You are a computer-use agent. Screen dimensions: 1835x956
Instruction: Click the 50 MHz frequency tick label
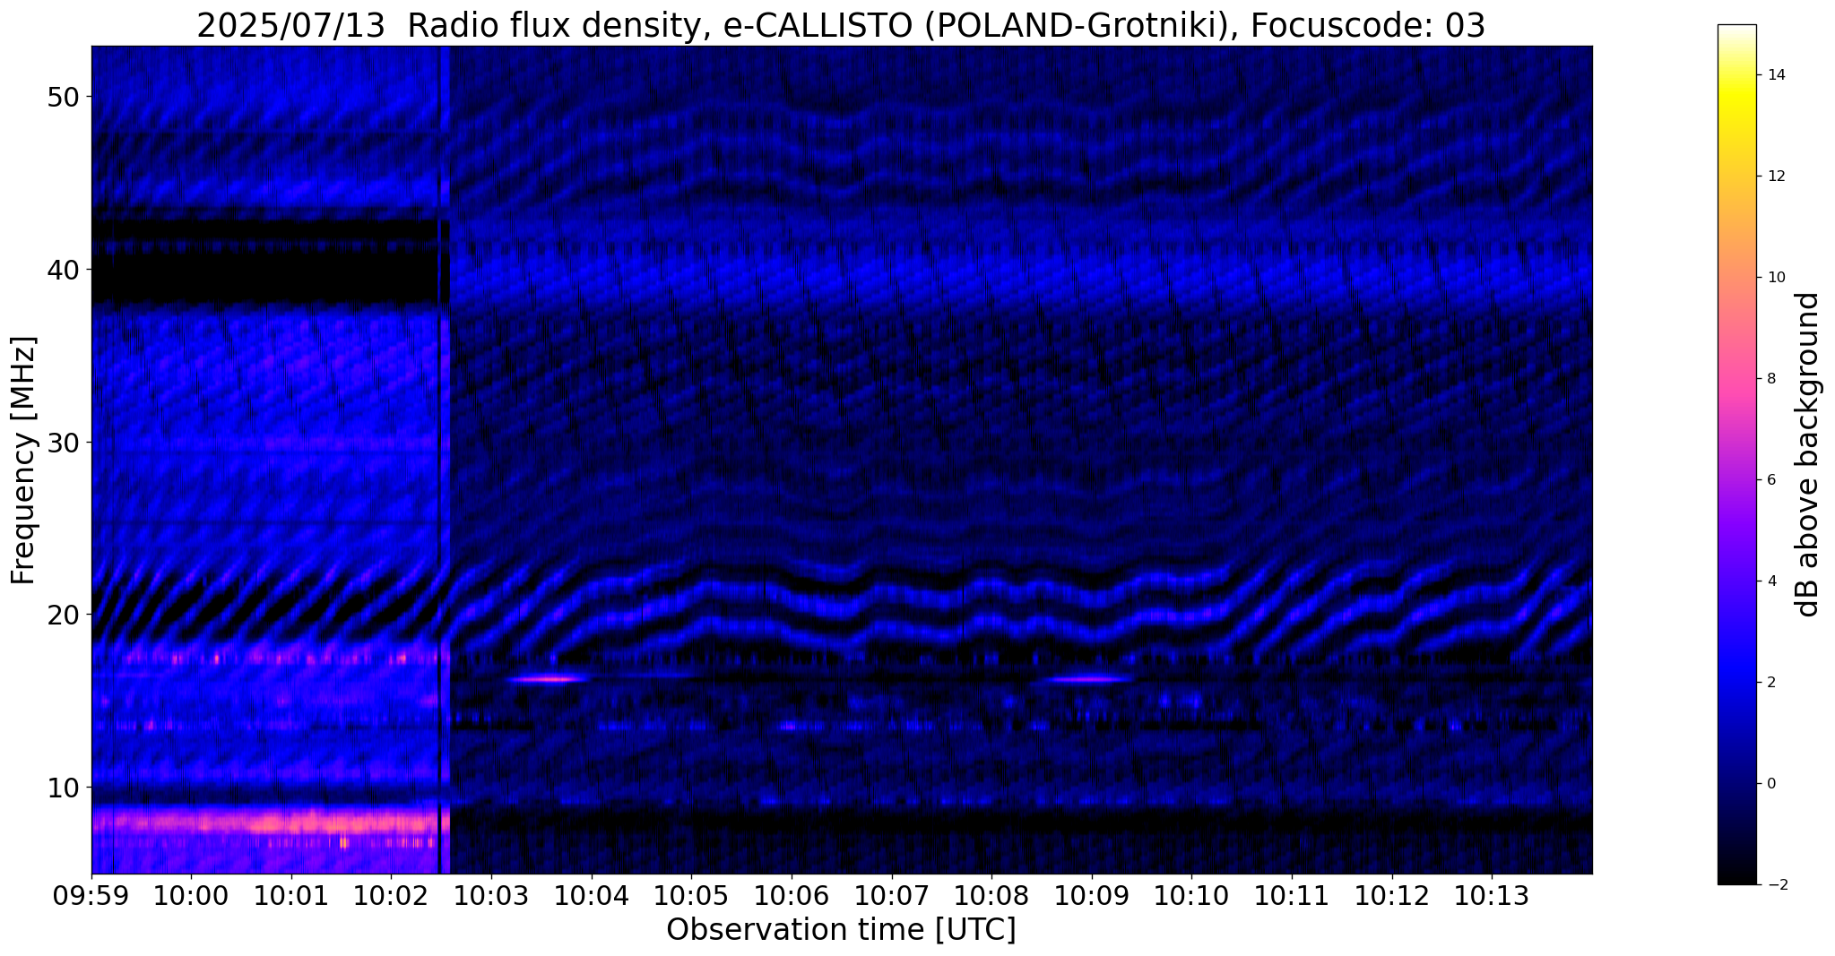[62, 97]
